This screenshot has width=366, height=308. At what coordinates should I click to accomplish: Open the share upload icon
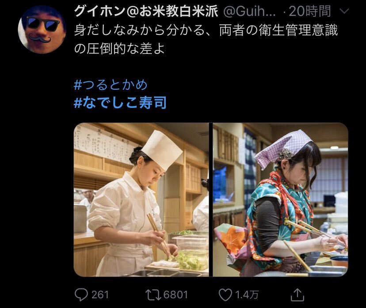pyautogui.click(x=297, y=295)
